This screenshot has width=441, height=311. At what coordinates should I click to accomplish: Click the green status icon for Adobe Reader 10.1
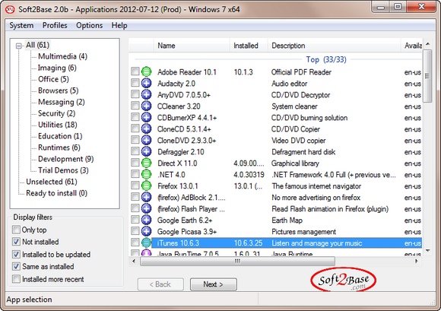(x=146, y=71)
